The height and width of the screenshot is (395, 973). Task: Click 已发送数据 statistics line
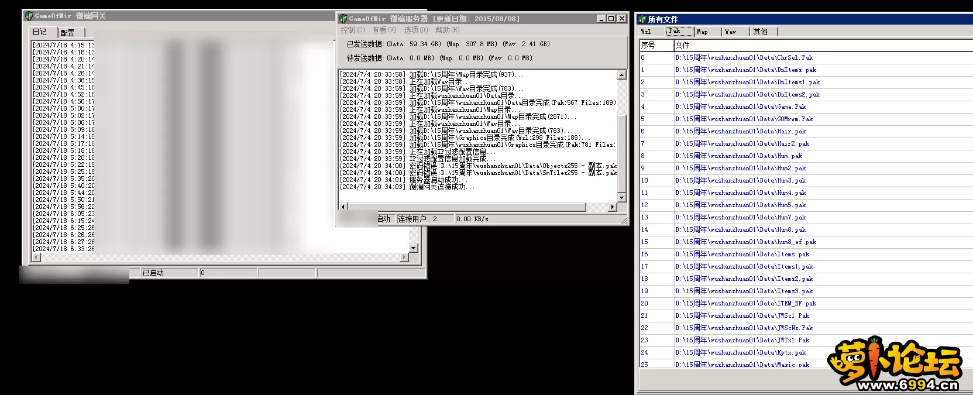[448, 44]
